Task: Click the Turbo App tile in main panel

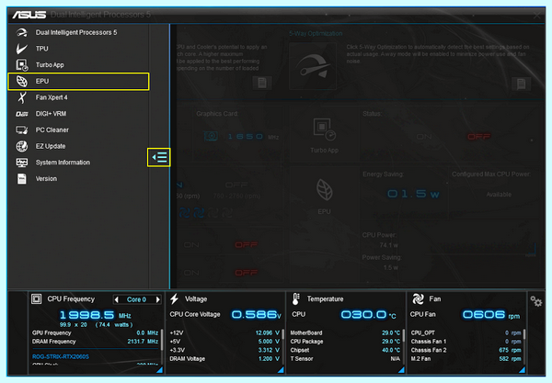Action: (324, 135)
